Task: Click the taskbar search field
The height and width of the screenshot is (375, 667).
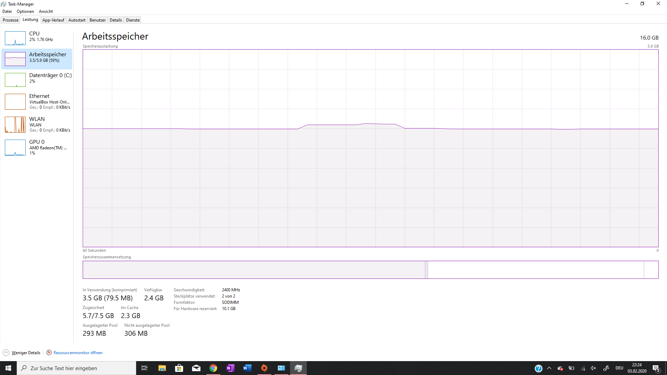Action: pyautogui.click(x=76, y=368)
